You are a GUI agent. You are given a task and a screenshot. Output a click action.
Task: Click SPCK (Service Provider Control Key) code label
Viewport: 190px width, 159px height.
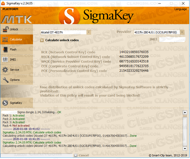[76, 62]
